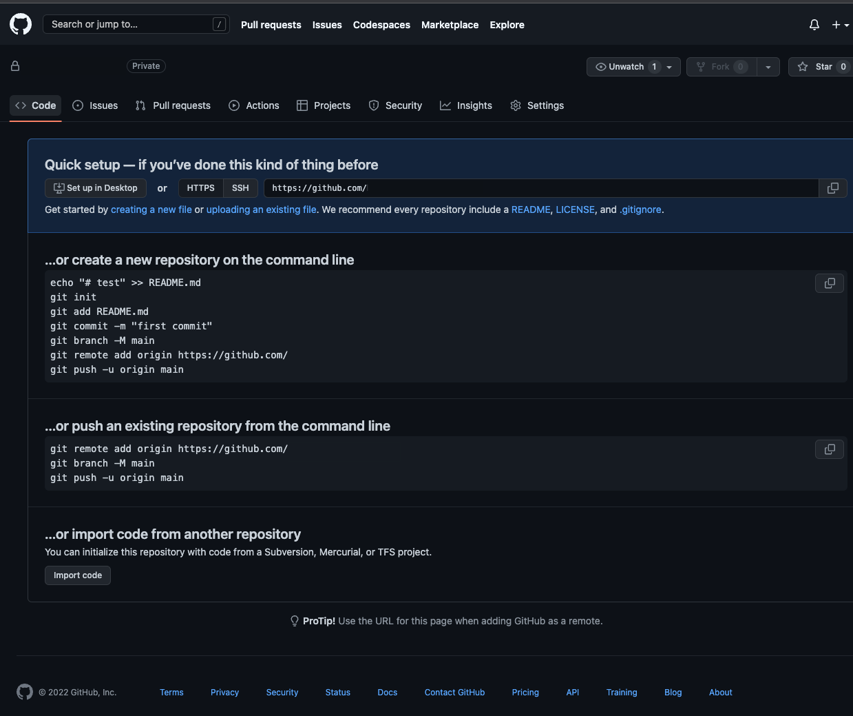Click the Code tab angle-brackets icon
Image resolution: width=853 pixels, height=716 pixels.
[21, 105]
